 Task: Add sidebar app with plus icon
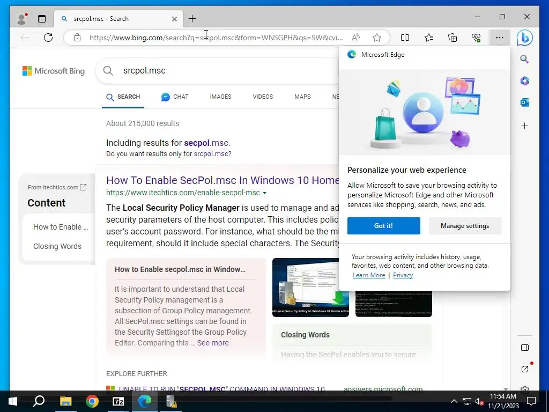pyautogui.click(x=524, y=126)
